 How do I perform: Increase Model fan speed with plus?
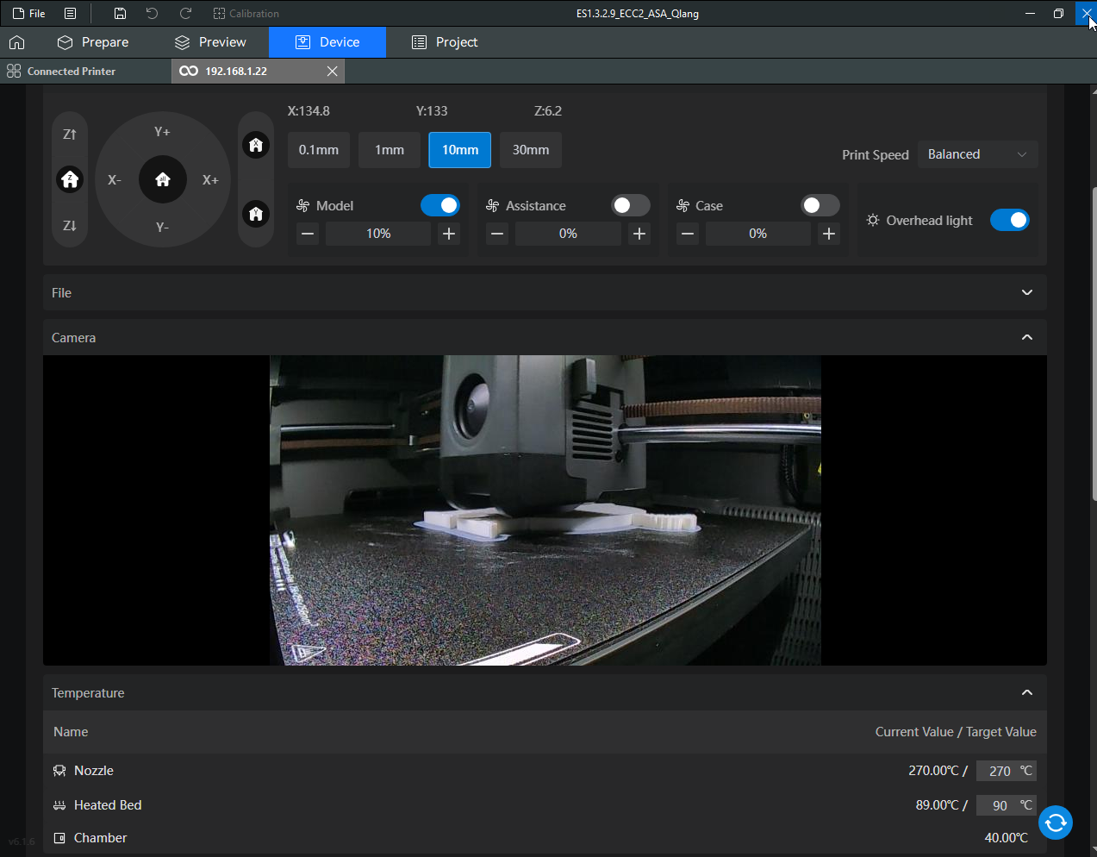449,234
